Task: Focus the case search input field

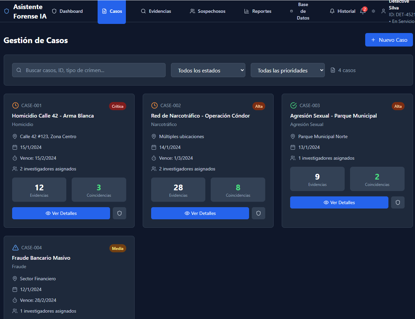Action: tap(89, 70)
